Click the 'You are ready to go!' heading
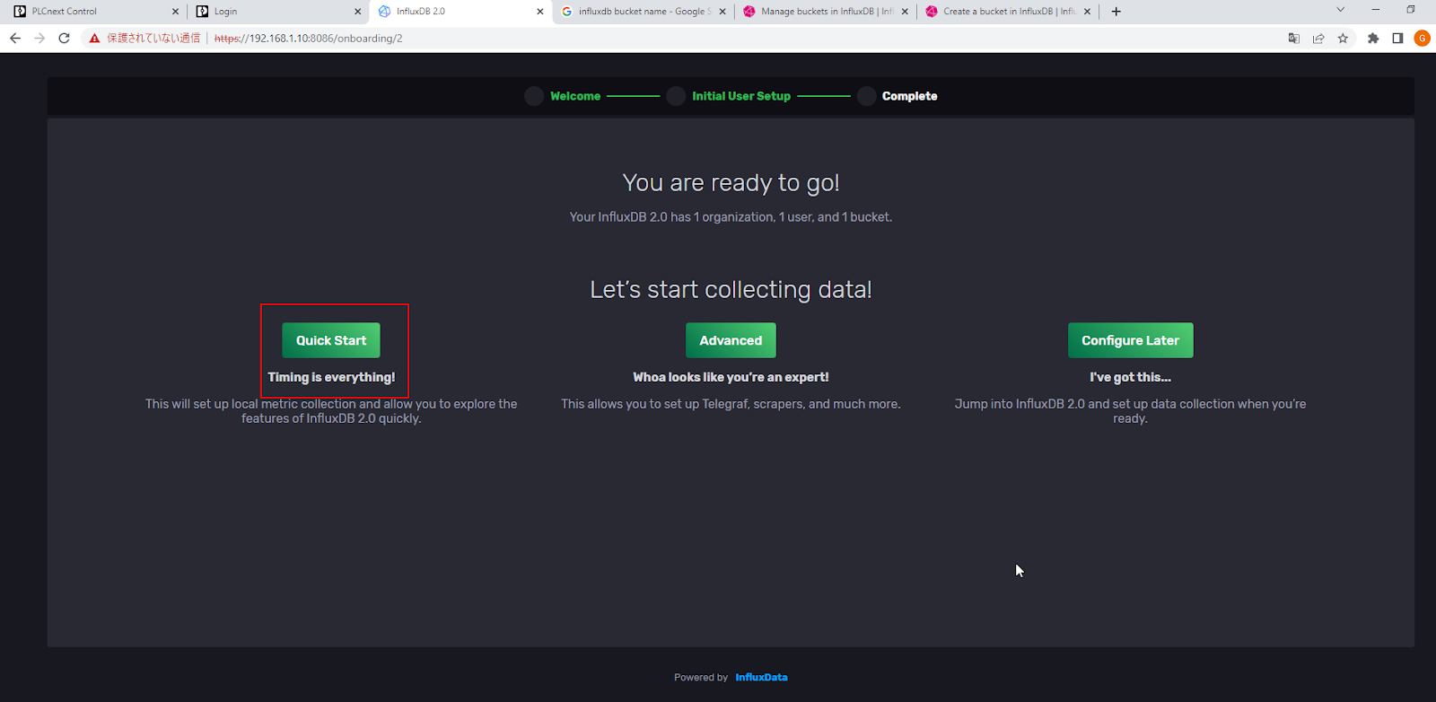 click(731, 183)
